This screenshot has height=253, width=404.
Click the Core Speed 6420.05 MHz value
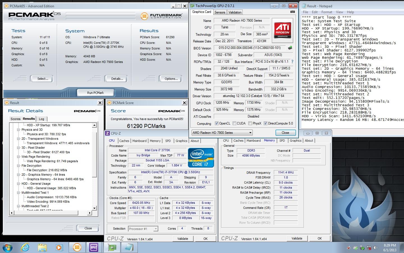[141, 203]
